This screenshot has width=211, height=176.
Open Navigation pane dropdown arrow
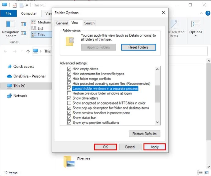coord(15,36)
